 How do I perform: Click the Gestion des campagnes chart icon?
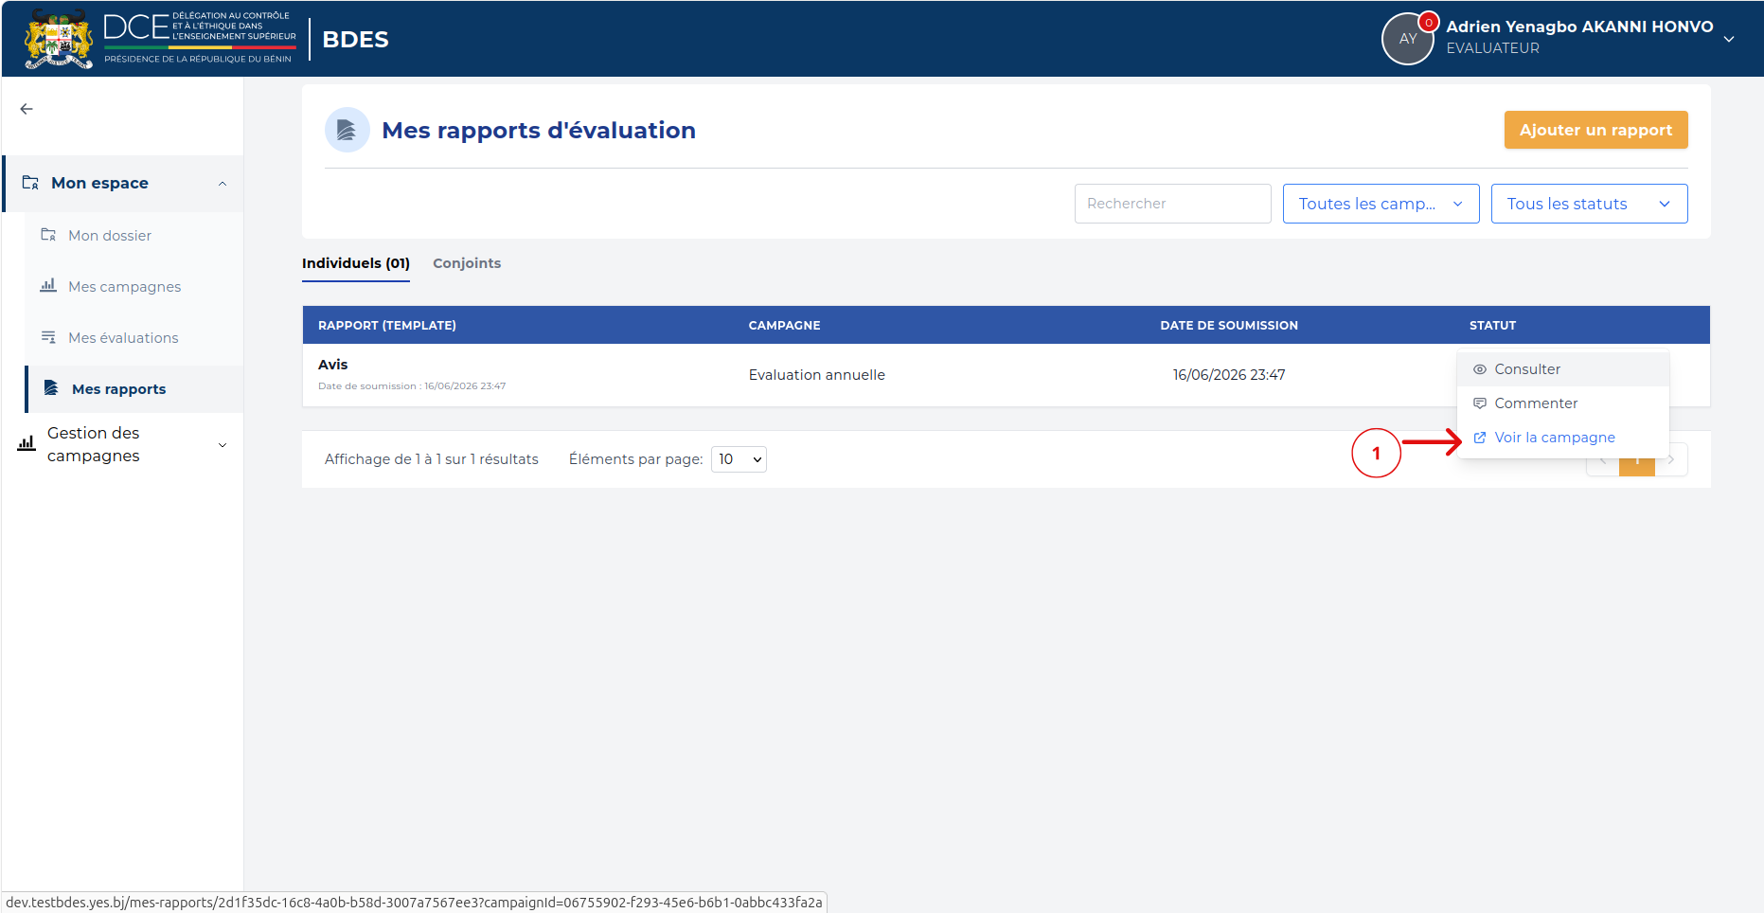(27, 443)
